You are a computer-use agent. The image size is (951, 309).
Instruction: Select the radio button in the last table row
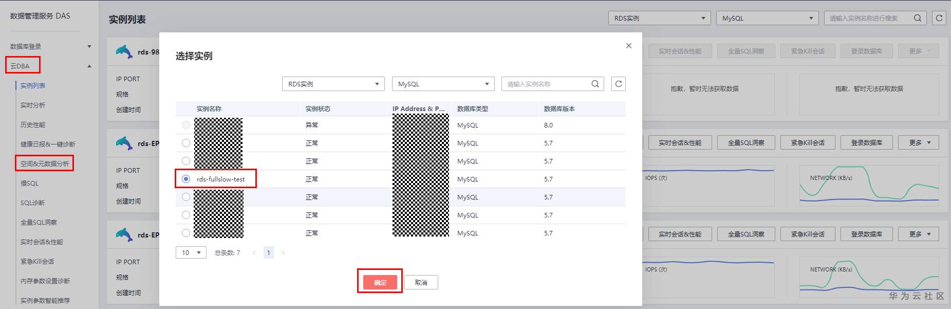coord(186,233)
